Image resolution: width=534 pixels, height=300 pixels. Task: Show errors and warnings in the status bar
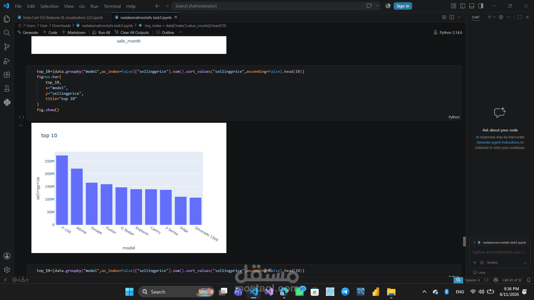pyautogui.click(x=20, y=280)
